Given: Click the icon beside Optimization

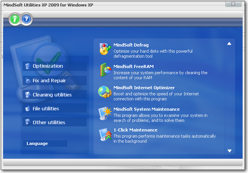Looking at the screenshot, I should point(28,66).
